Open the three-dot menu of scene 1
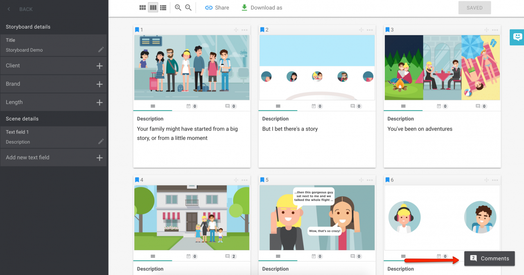 tap(244, 30)
